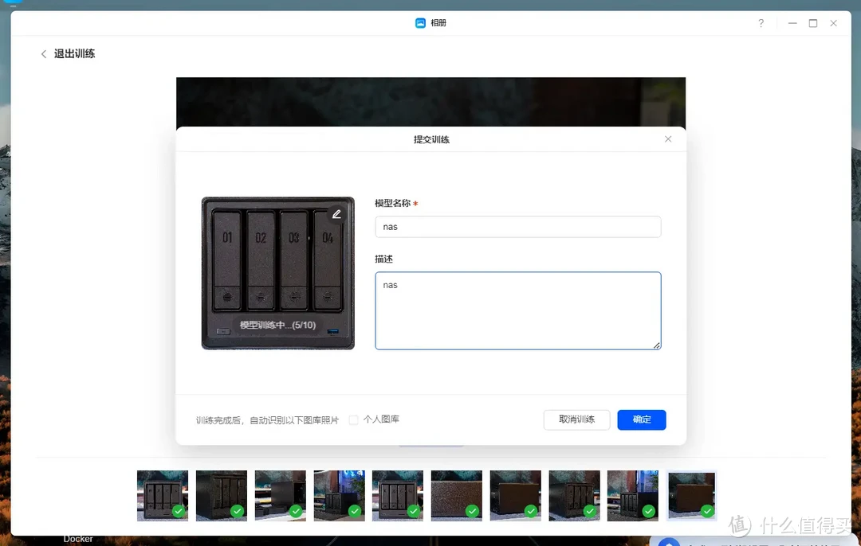Click the back chevron beside 退出训练

point(44,53)
